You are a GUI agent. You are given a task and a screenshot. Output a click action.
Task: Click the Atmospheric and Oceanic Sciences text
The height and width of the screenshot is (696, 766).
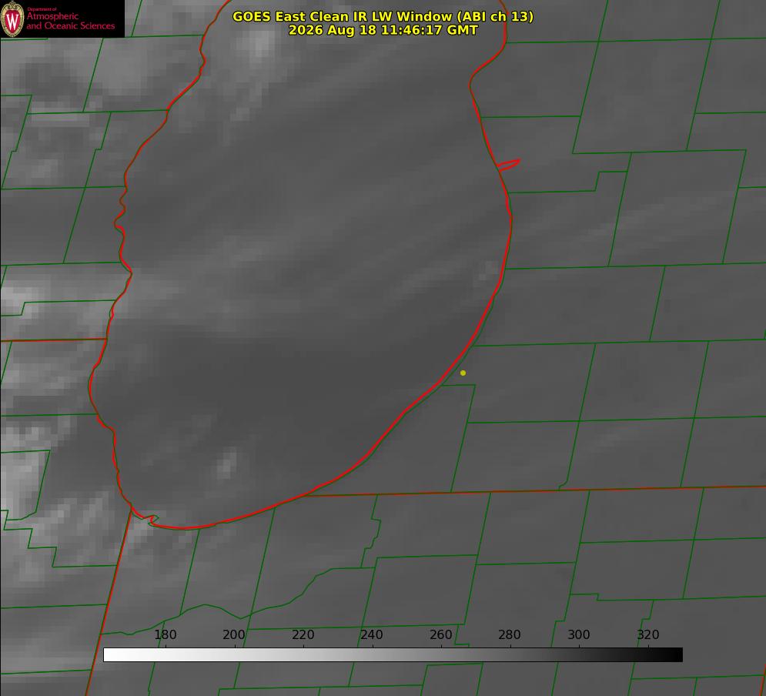70,21
